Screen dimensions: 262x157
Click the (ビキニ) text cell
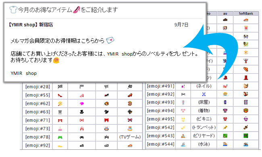point(204,119)
